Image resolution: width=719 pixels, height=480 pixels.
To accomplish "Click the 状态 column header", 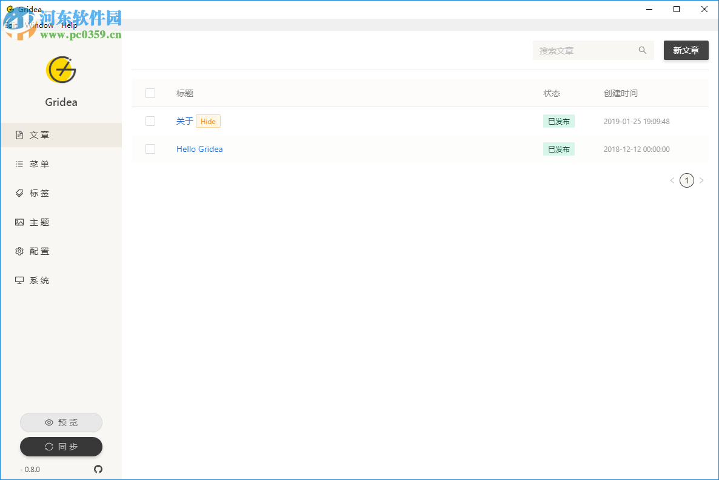I will 552,93.
